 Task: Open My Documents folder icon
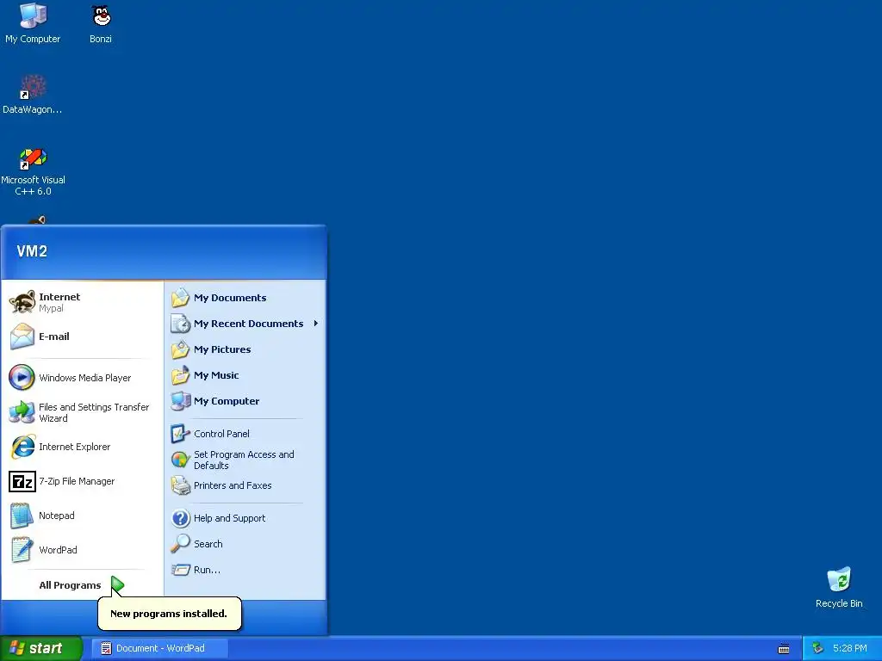click(181, 298)
